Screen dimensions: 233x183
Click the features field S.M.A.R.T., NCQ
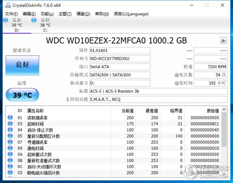158,99
